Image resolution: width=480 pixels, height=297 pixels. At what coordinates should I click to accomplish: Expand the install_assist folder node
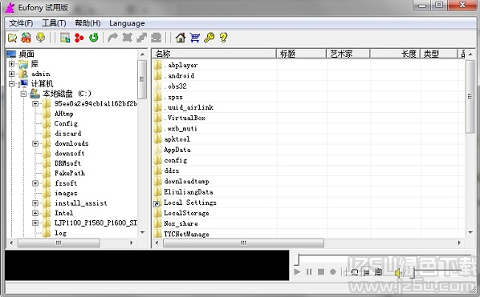click(35, 203)
